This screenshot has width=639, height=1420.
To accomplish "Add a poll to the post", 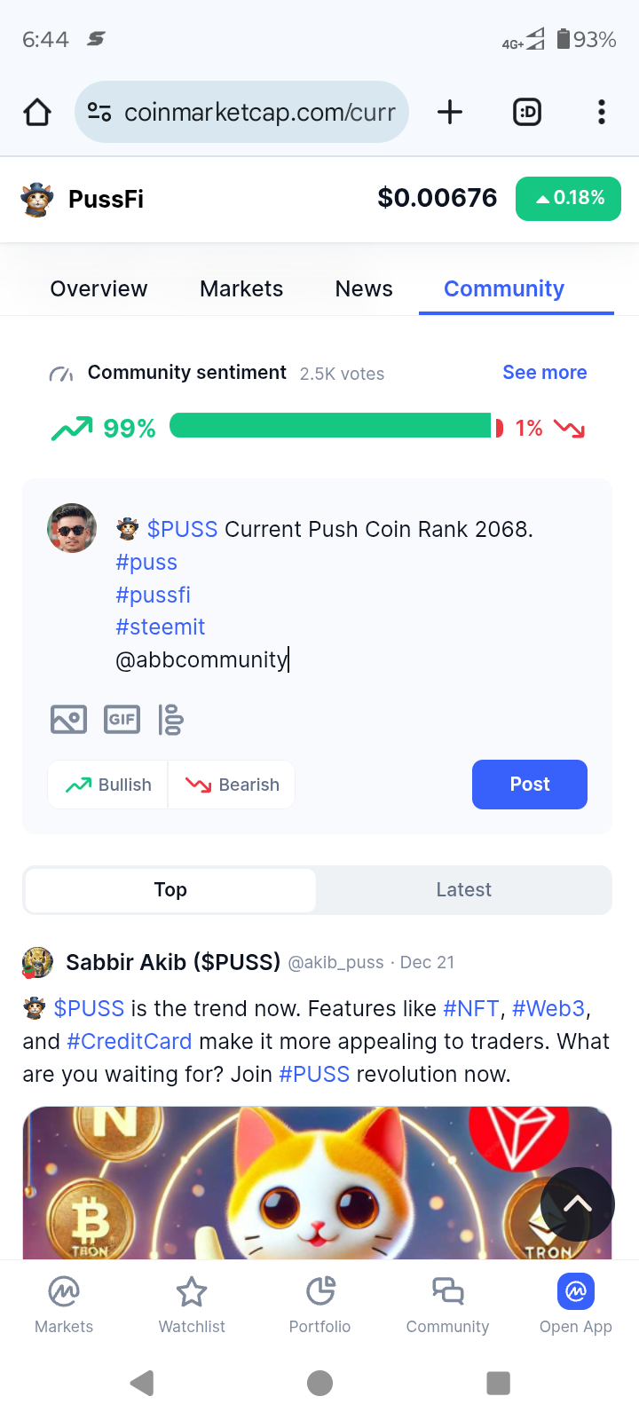I will [x=170, y=719].
